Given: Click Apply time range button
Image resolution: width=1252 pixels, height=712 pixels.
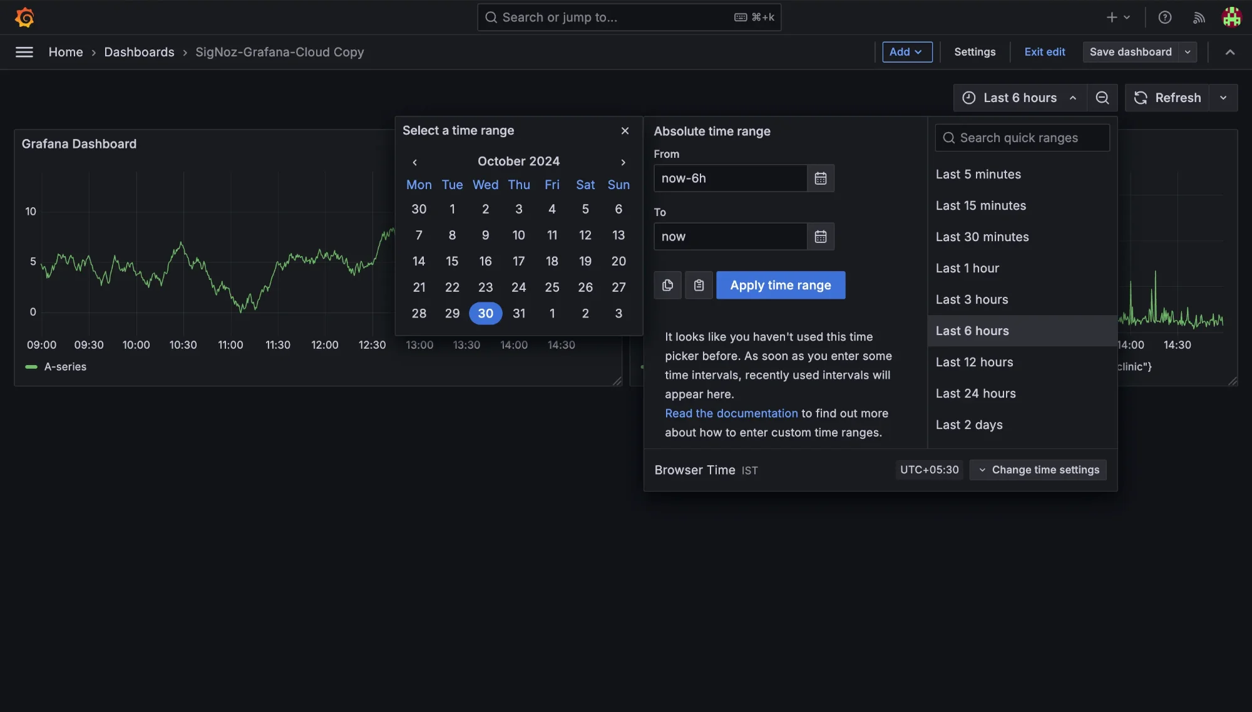Looking at the screenshot, I should [x=781, y=285].
